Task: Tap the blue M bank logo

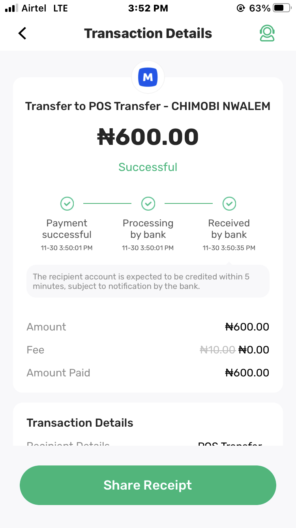Action: click(148, 78)
